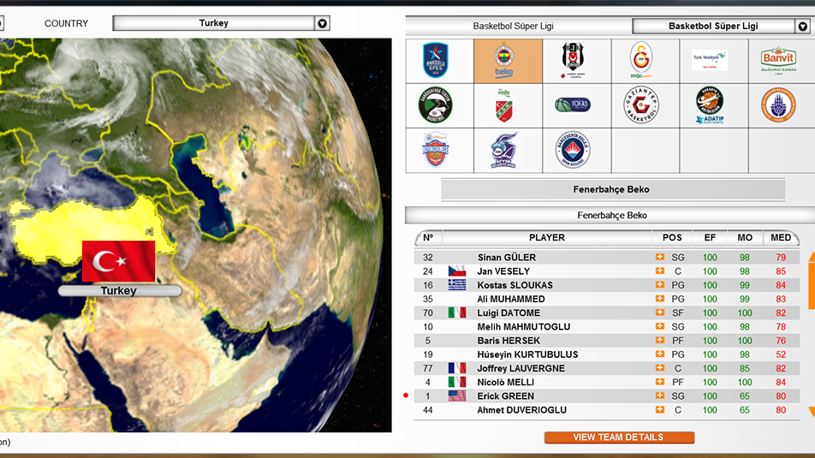Click the Greek flag beside Kostas SLOUKAS

pos(457,285)
